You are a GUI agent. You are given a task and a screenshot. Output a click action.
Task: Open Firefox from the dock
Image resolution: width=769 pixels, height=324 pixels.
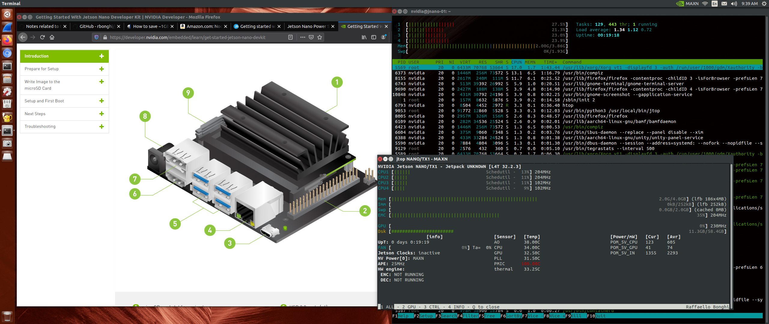[x=7, y=40]
